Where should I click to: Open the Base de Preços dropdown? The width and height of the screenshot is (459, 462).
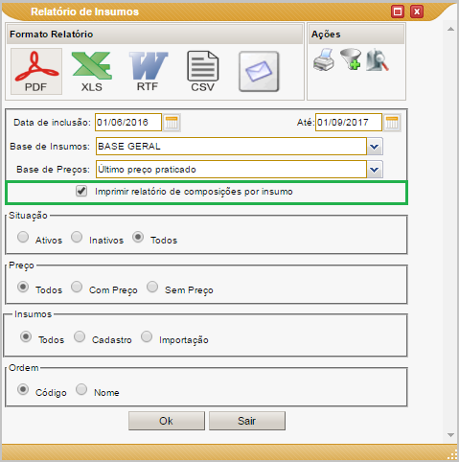(x=375, y=170)
